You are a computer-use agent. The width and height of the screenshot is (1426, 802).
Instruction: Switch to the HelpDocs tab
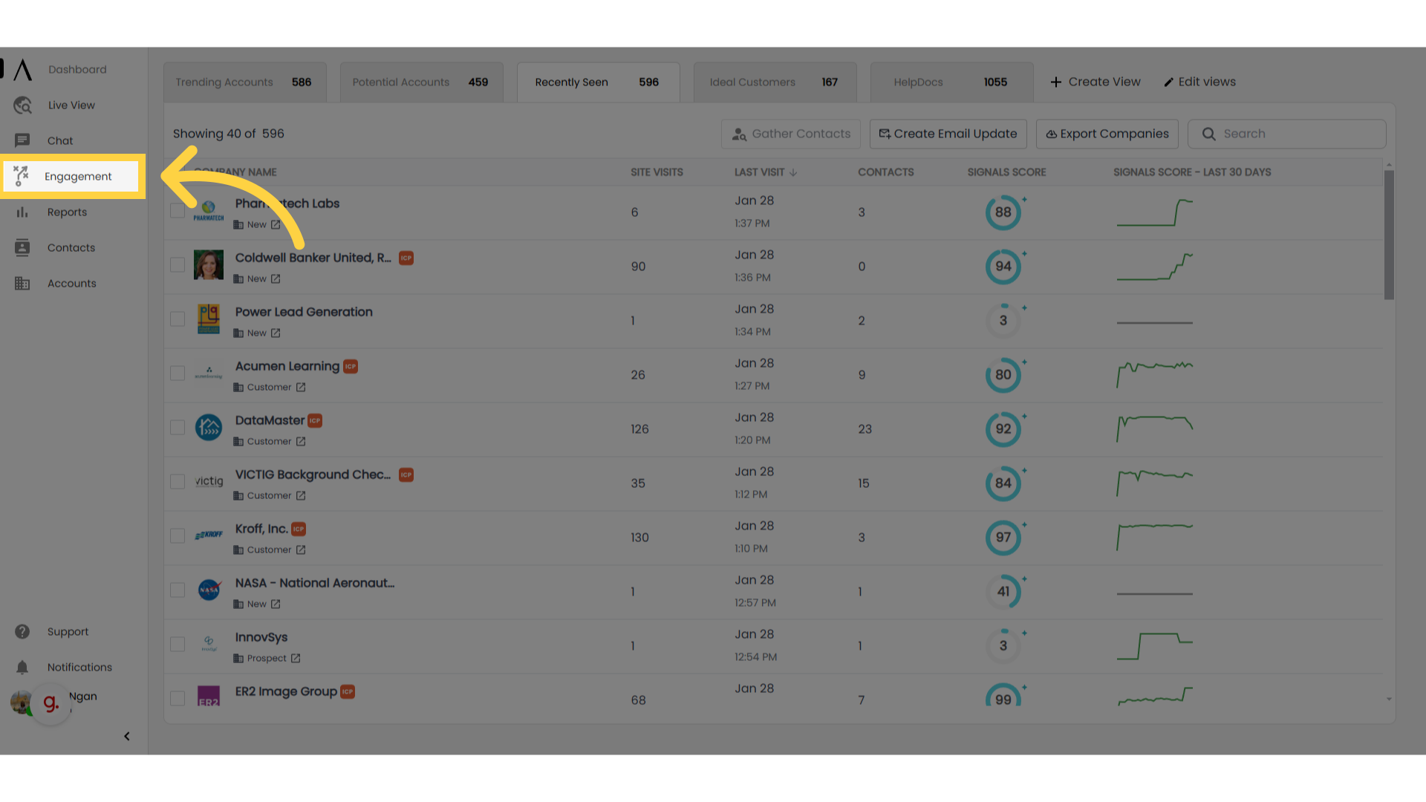coord(951,82)
